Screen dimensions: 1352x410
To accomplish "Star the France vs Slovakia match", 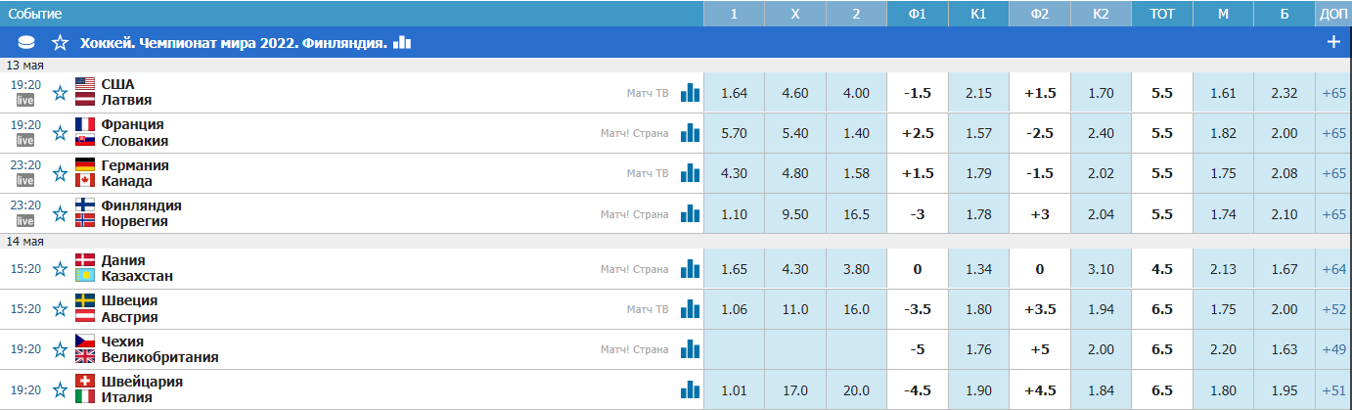I will tap(61, 134).
